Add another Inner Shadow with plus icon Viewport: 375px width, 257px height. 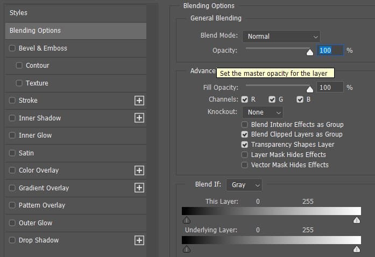pos(139,118)
